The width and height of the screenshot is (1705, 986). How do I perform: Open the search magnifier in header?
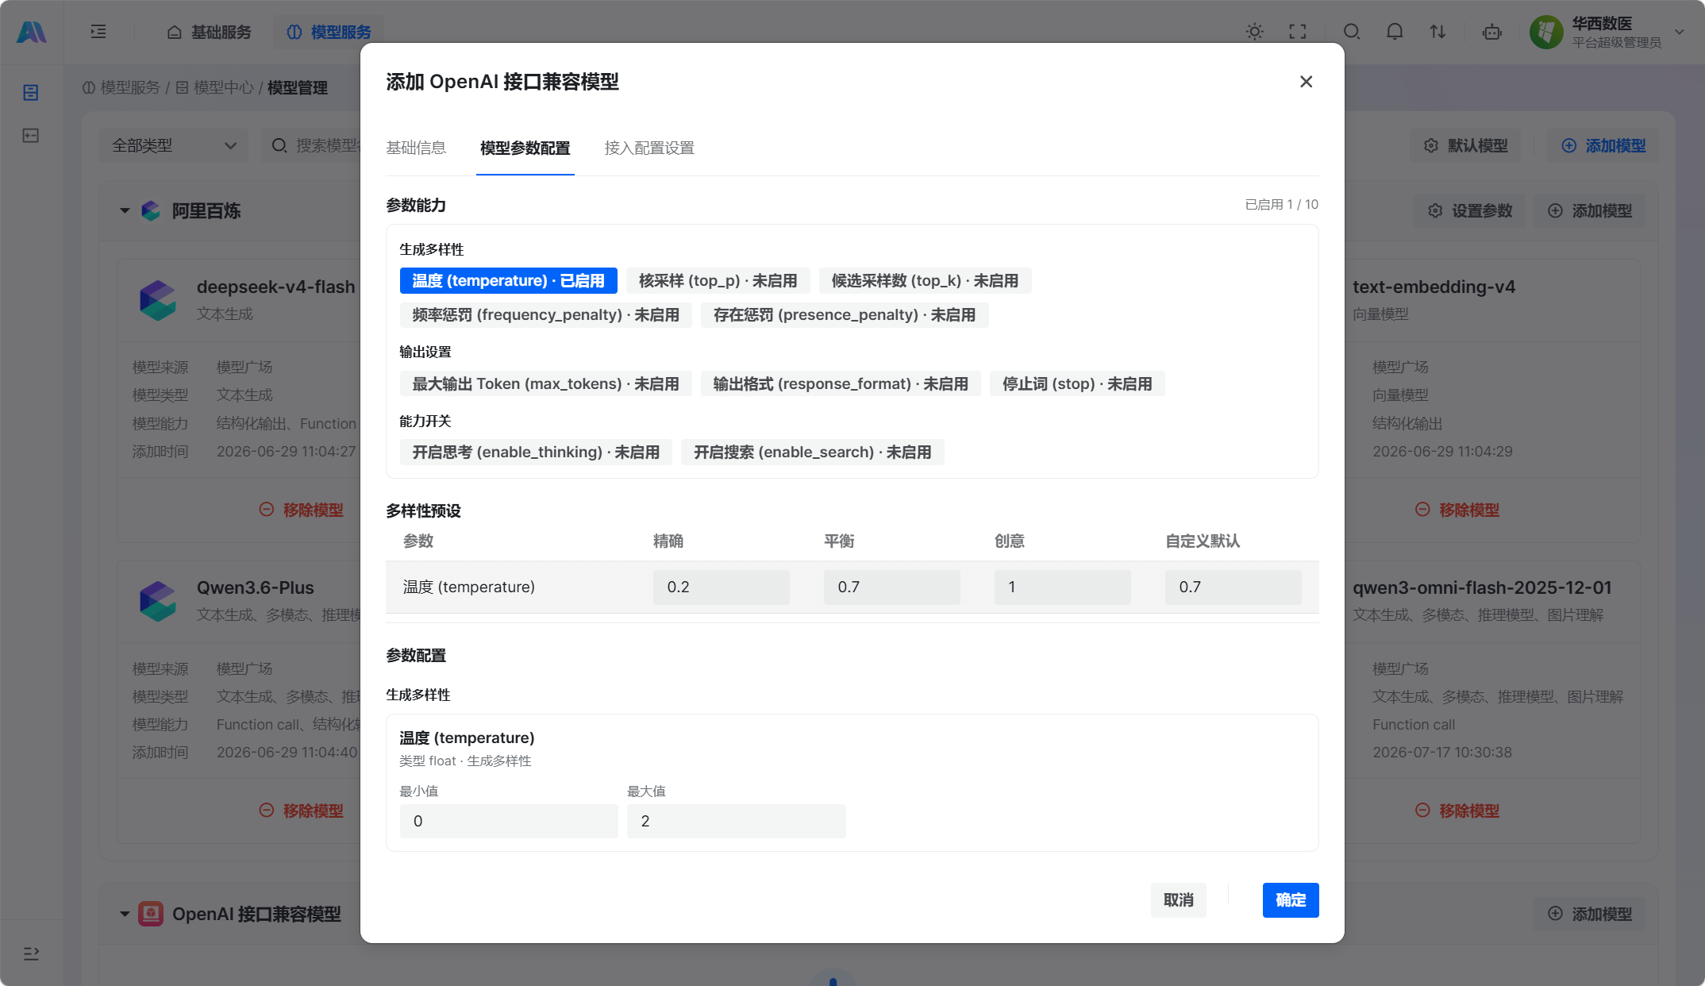click(x=1352, y=32)
